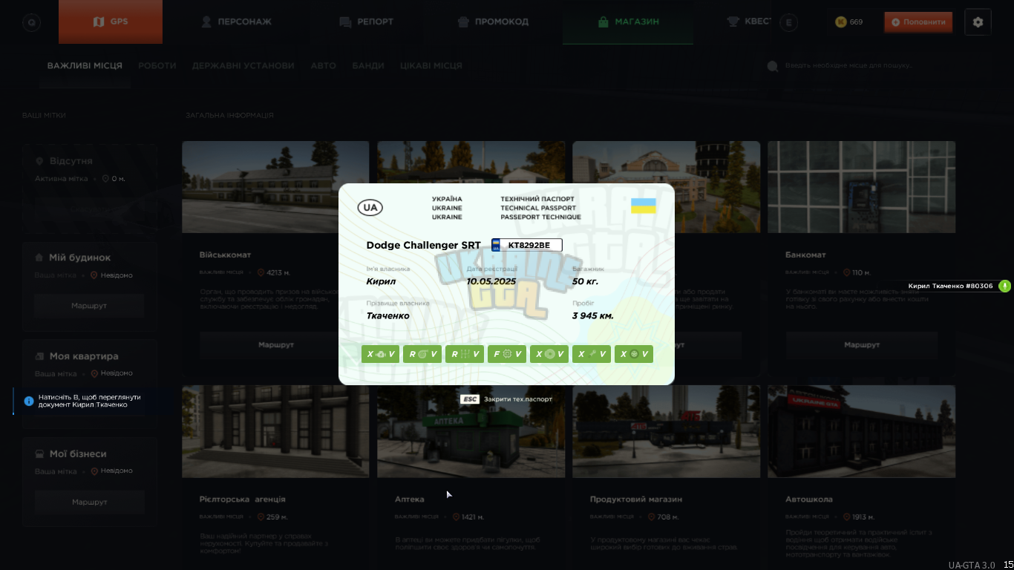Click the brake disc upgrade badge
Image resolution: width=1014 pixels, height=570 pixels.
coord(549,354)
